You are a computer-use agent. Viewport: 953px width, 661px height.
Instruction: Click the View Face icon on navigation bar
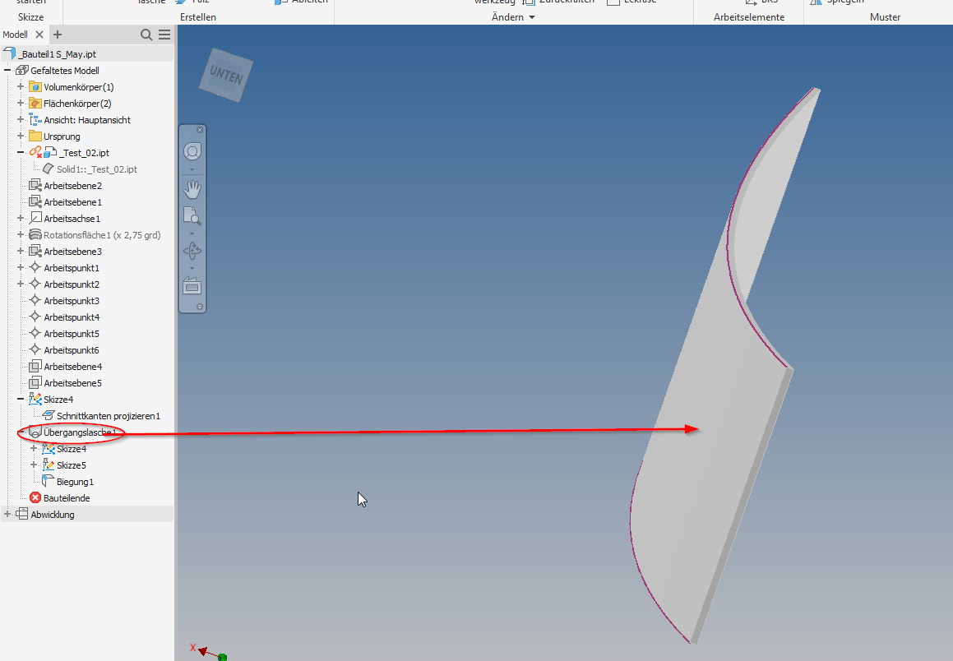(192, 285)
